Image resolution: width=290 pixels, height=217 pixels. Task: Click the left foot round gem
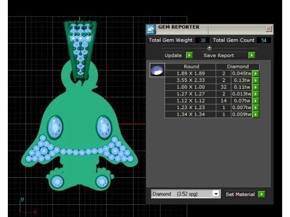[x=57, y=181]
